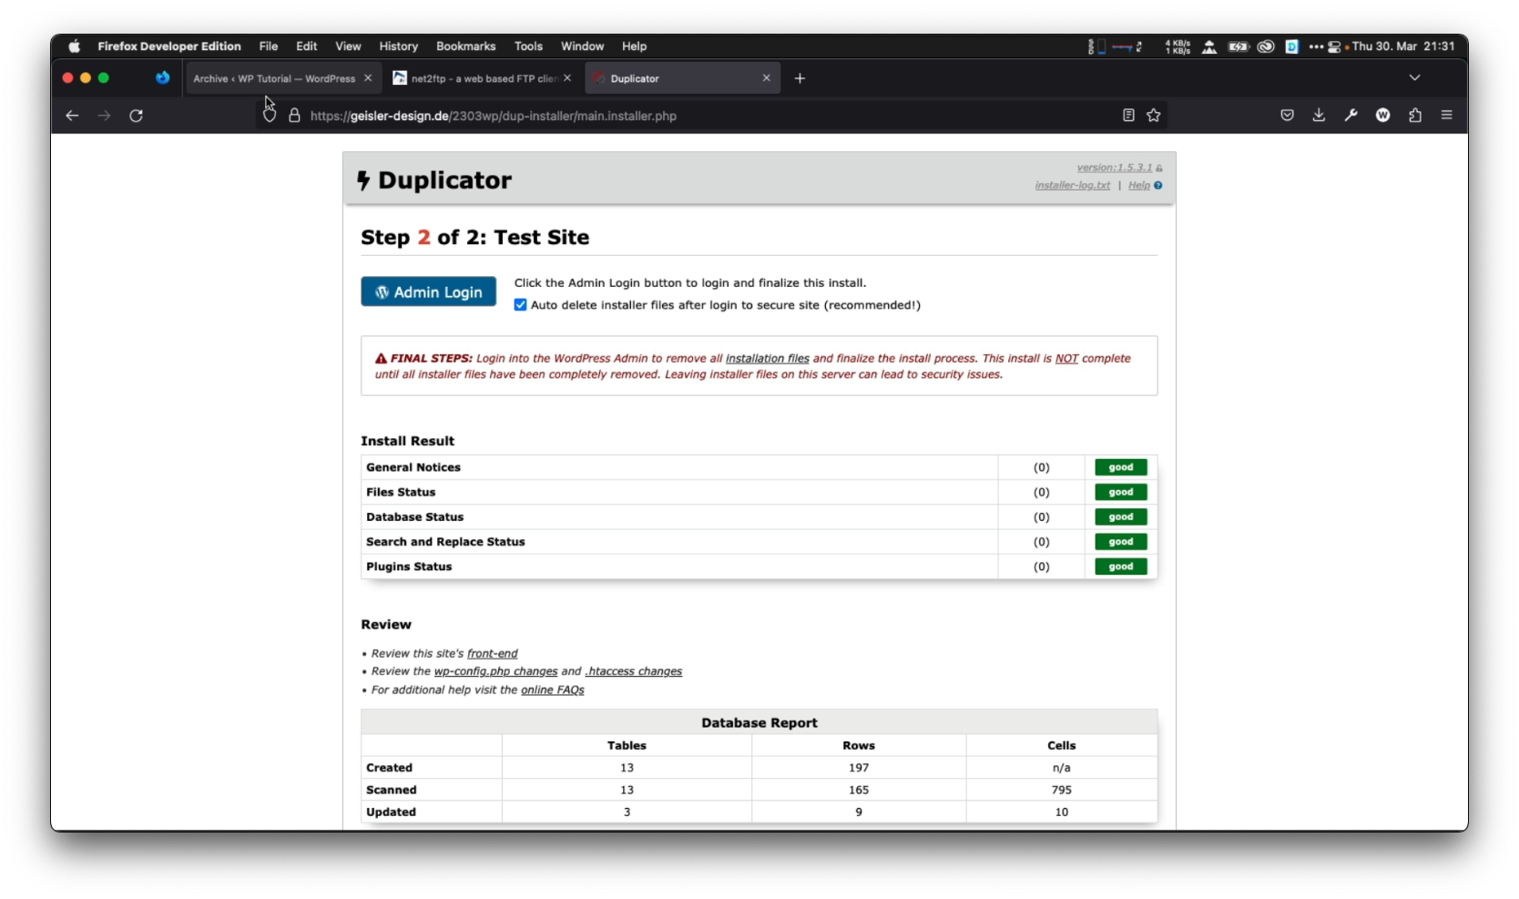Click the General Notices row
Image resolution: width=1519 pixels, height=899 pixels.
(x=759, y=467)
